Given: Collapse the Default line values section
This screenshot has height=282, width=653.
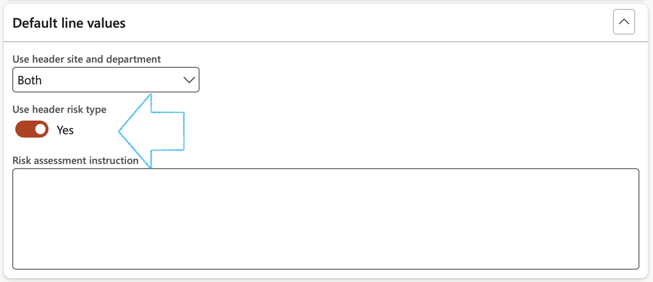Looking at the screenshot, I should 624,22.
